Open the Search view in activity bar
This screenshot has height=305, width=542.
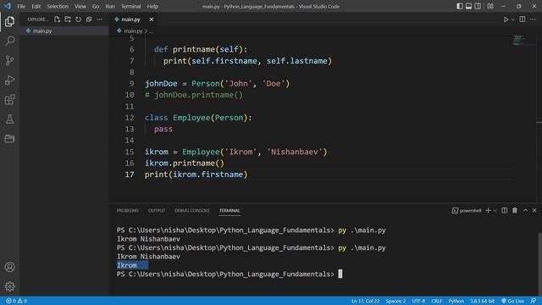pos(9,41)
